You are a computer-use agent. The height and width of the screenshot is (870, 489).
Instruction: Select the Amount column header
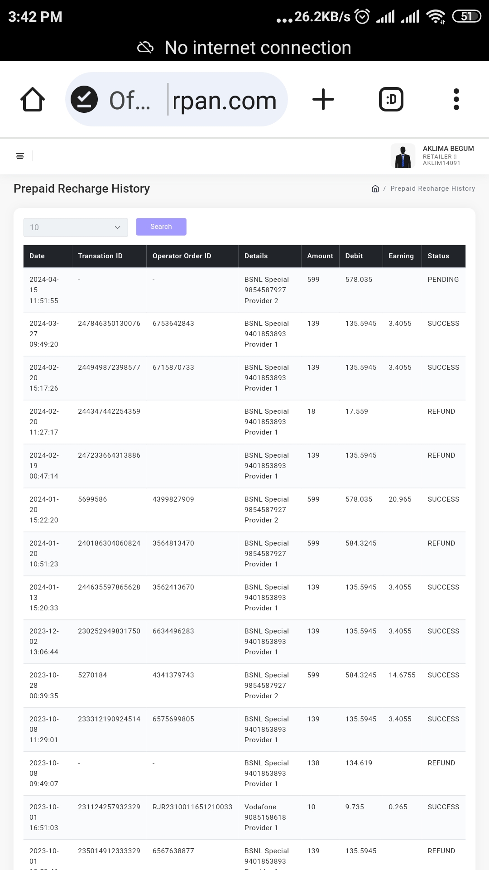click(320, 256)
